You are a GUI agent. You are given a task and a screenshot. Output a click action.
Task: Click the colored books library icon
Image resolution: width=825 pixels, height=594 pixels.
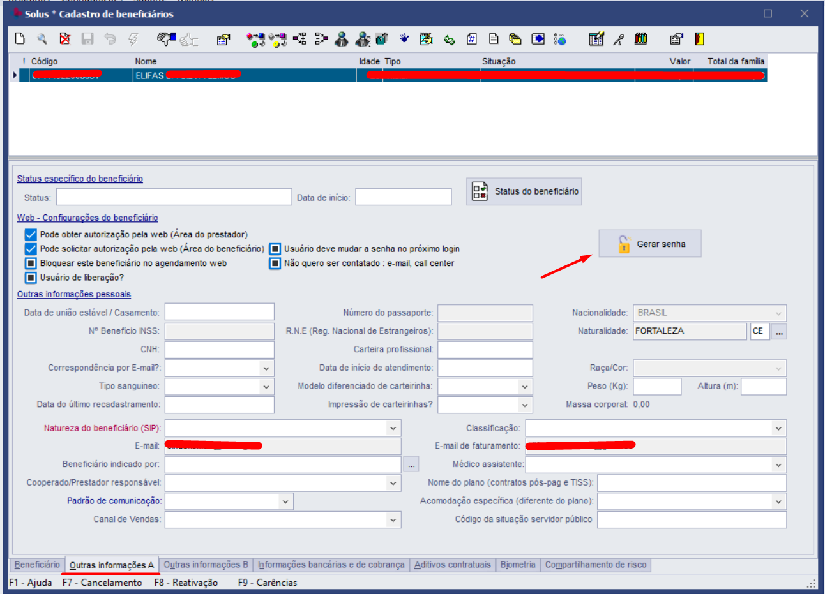(x=641, y=39)
